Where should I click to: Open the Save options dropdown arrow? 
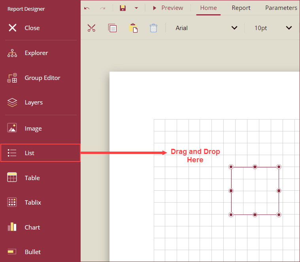(x=136, y=8)
